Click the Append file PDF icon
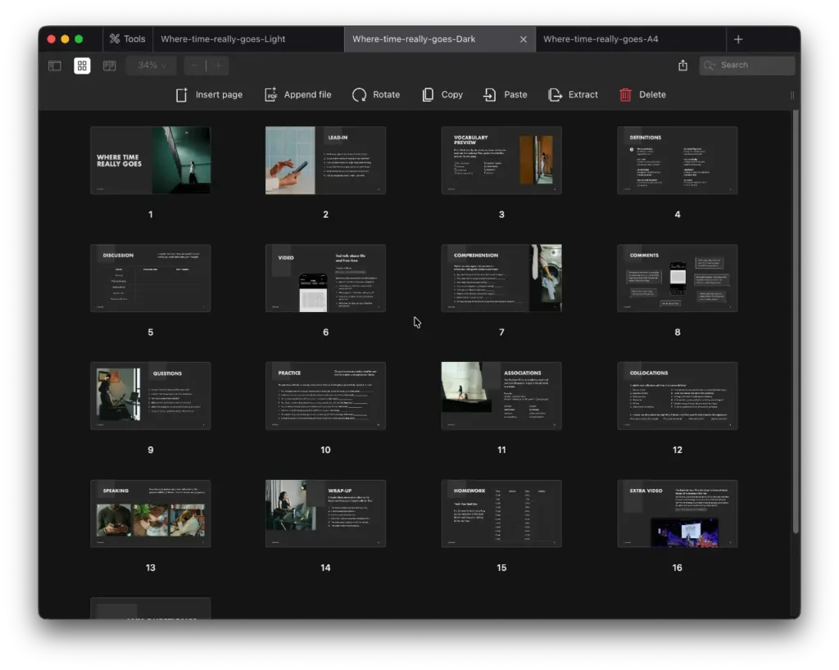This screenshot has height=670, width=839. tap(271, 95)
